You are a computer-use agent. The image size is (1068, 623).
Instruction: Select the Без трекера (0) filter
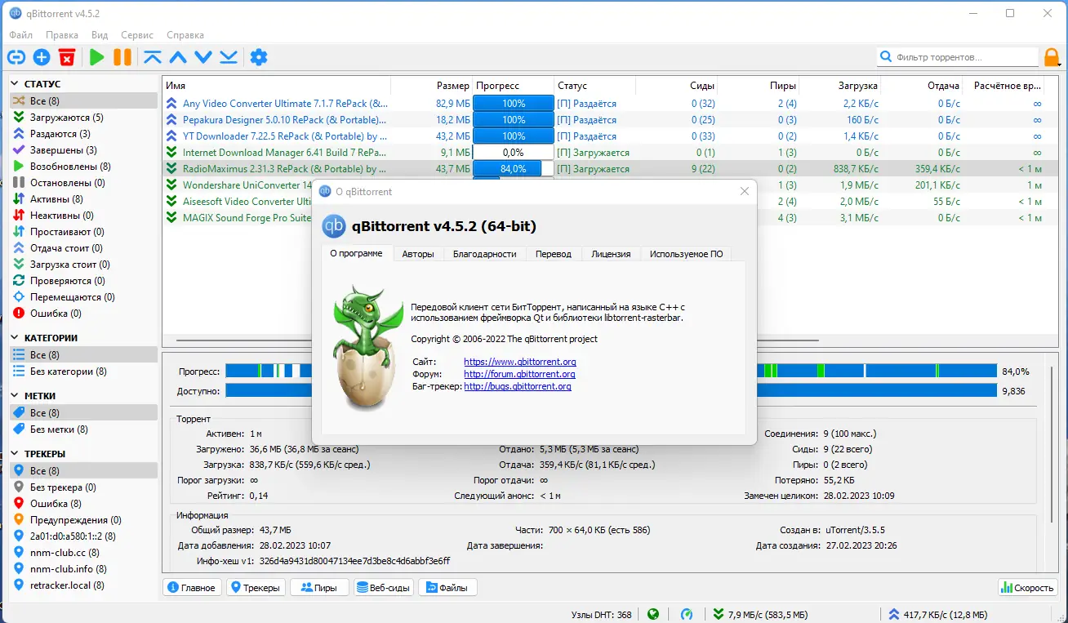83,487
